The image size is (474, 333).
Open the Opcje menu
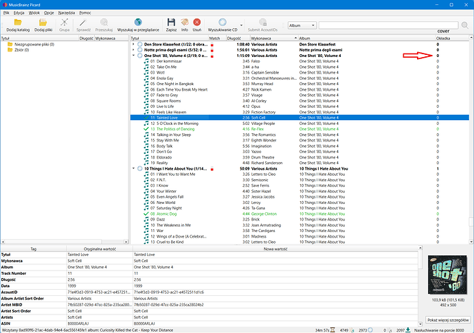pos(49,13)
